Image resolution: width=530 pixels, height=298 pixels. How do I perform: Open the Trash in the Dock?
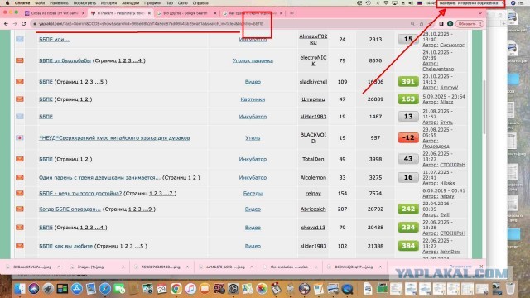pos(510,289)
